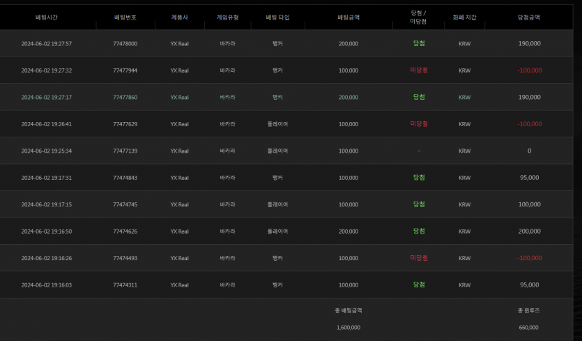Click YX Real provider in row 77474843
This screenshot has height=341, width=582.
pyautogui.click(x=180, y=178)
